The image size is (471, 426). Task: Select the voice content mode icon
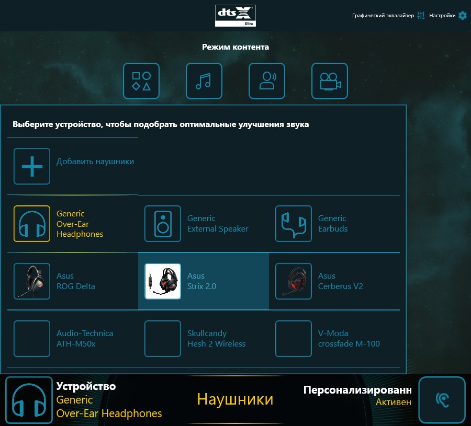[x=267, y=81]
